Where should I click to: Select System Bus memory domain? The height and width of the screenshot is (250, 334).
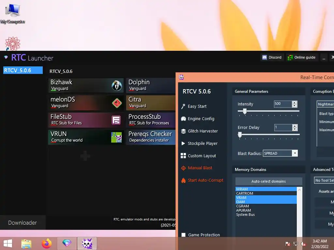click(x=266, y=215)
